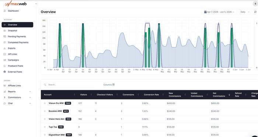Expand the Commissions submenu
This screenshot has width=258, height=137.
coord(30,97)
